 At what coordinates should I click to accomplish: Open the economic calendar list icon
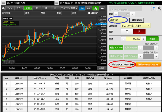[x=57, y=3]
